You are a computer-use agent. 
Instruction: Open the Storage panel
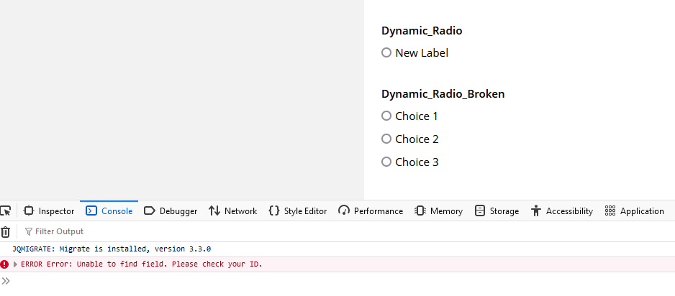click(497, 211)
